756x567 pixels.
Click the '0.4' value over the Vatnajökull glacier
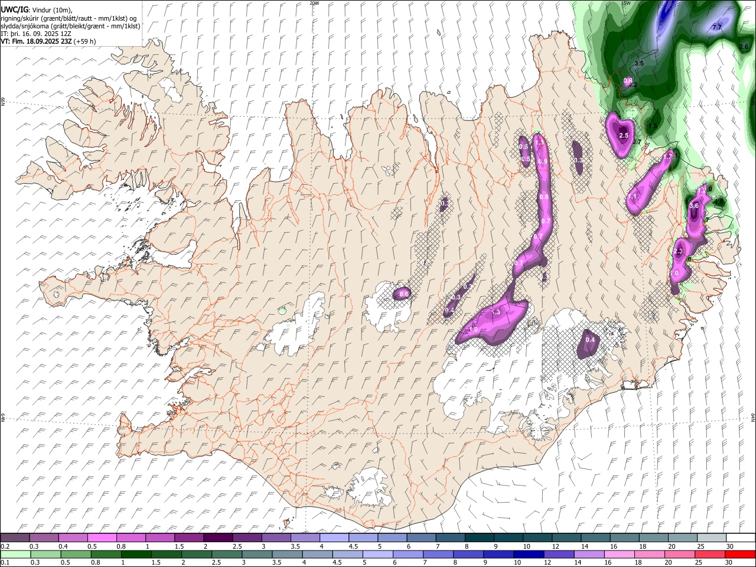click(x=590, y=340)
